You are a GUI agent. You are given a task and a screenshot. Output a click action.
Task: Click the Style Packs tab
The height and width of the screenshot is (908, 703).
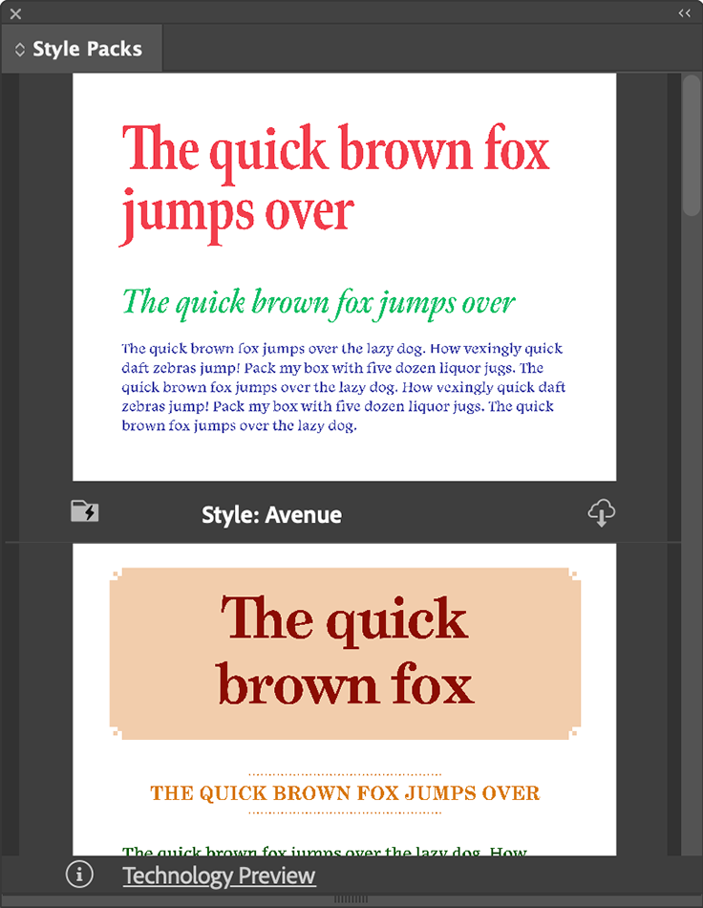(x=87, y=50)
